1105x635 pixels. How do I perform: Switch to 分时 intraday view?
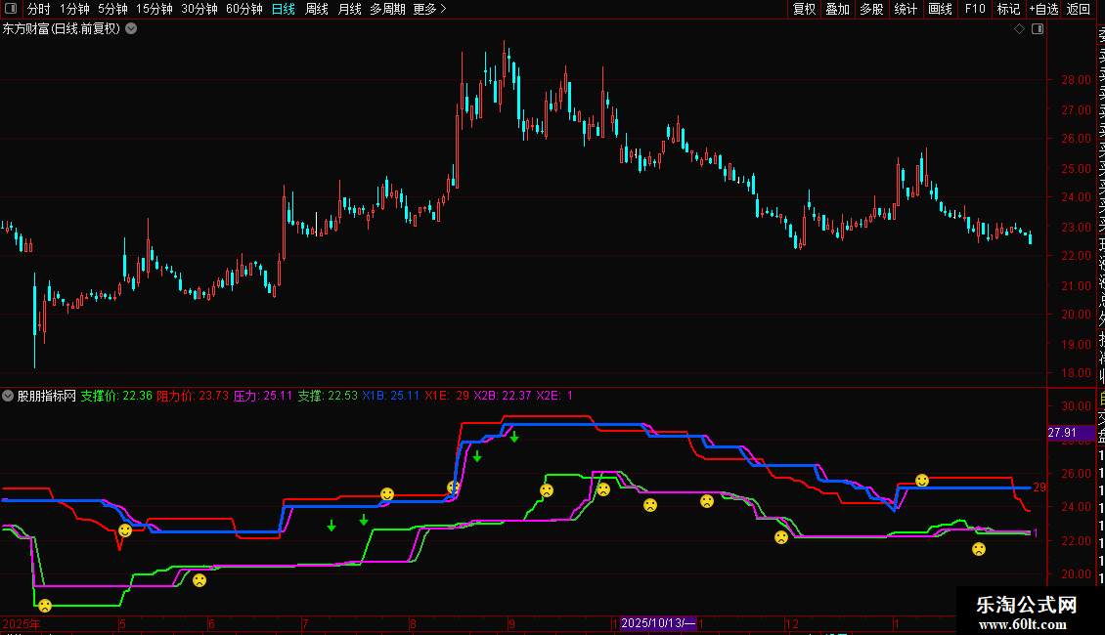39,9
